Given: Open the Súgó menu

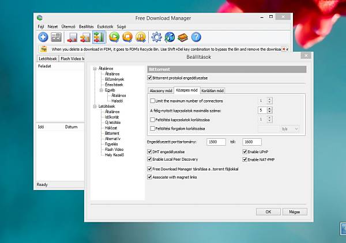Looking at the screenshot, I should coord(121,26).
